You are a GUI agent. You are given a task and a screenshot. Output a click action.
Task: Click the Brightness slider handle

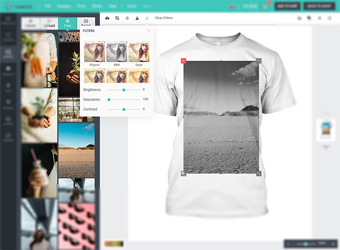(x=124, y=90)
